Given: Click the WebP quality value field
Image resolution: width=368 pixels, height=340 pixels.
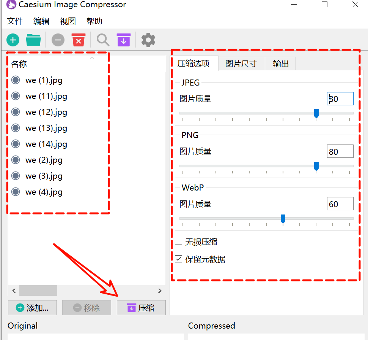Looking at the screenshot, I should click(340, 204).
